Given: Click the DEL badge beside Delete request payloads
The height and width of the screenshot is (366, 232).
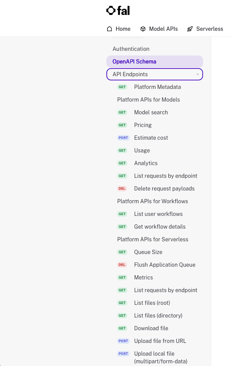Looking at the screenshot, I should click(122, 189).
